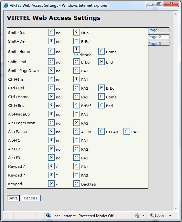182x222 pixels.
Task: Close the VIRTEL settings window
Action: tap(171, 4)
